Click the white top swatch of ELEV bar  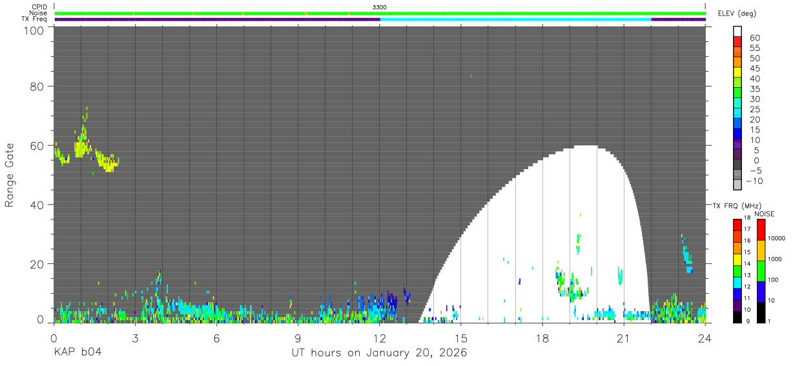click(x=737, y=32)
